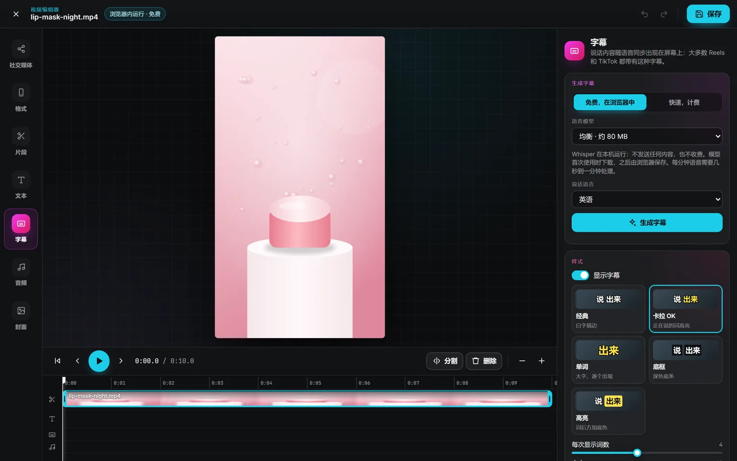Select the 字幕 captions panel
The width and height of the screenshot is (737, 461).
coord(21,229)
